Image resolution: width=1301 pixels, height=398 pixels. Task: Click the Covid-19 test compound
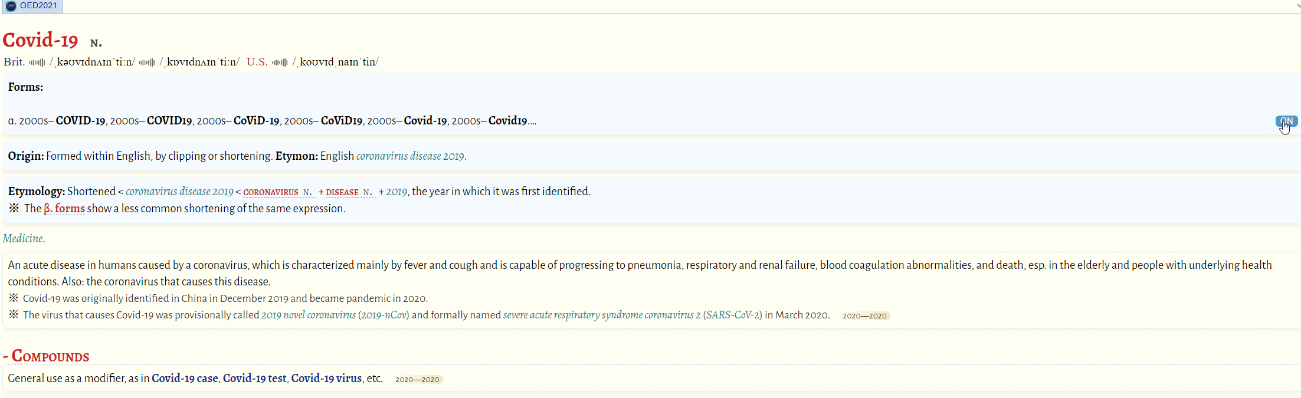pos(254,379)
